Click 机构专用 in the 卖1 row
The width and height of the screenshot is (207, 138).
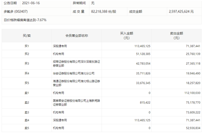58,93
